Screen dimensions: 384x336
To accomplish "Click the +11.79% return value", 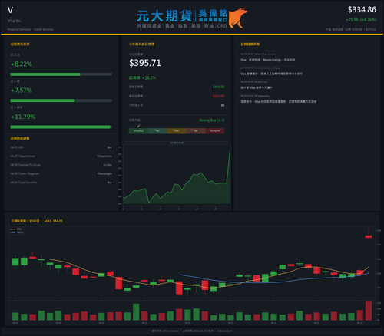I will (x=23, y=117).
